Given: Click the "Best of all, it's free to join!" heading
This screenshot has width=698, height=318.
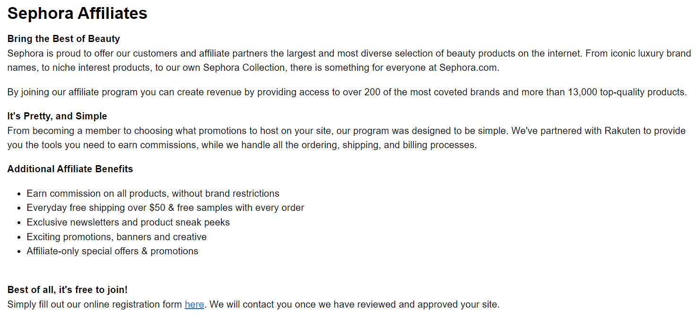Looking at the screenshot, I should (67, 290).
